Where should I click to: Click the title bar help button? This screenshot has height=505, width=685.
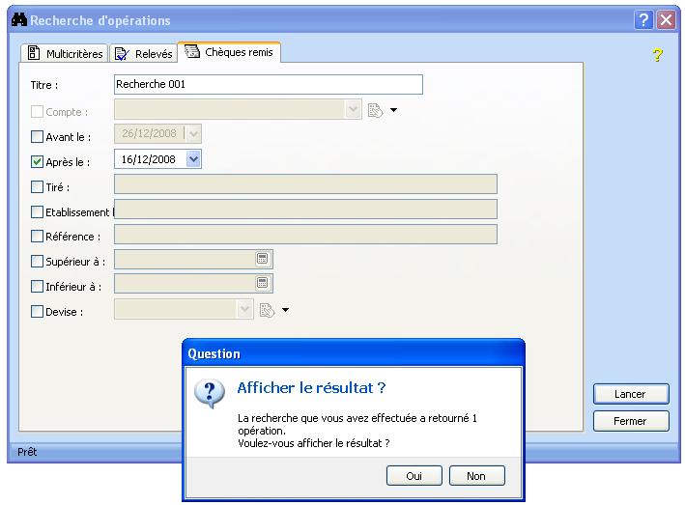point(643,20)
